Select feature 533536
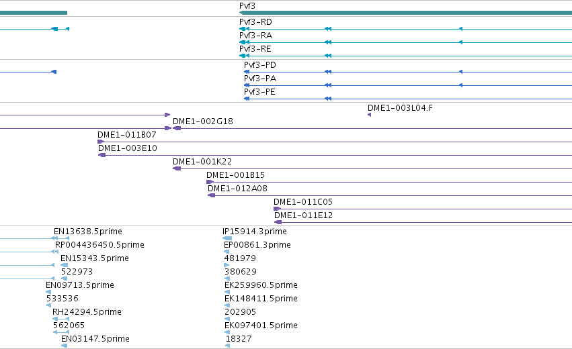 (62, 299)
